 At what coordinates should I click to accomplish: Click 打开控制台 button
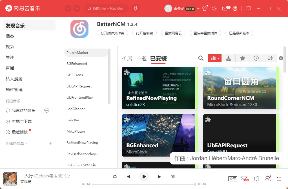tap(144, 33)
